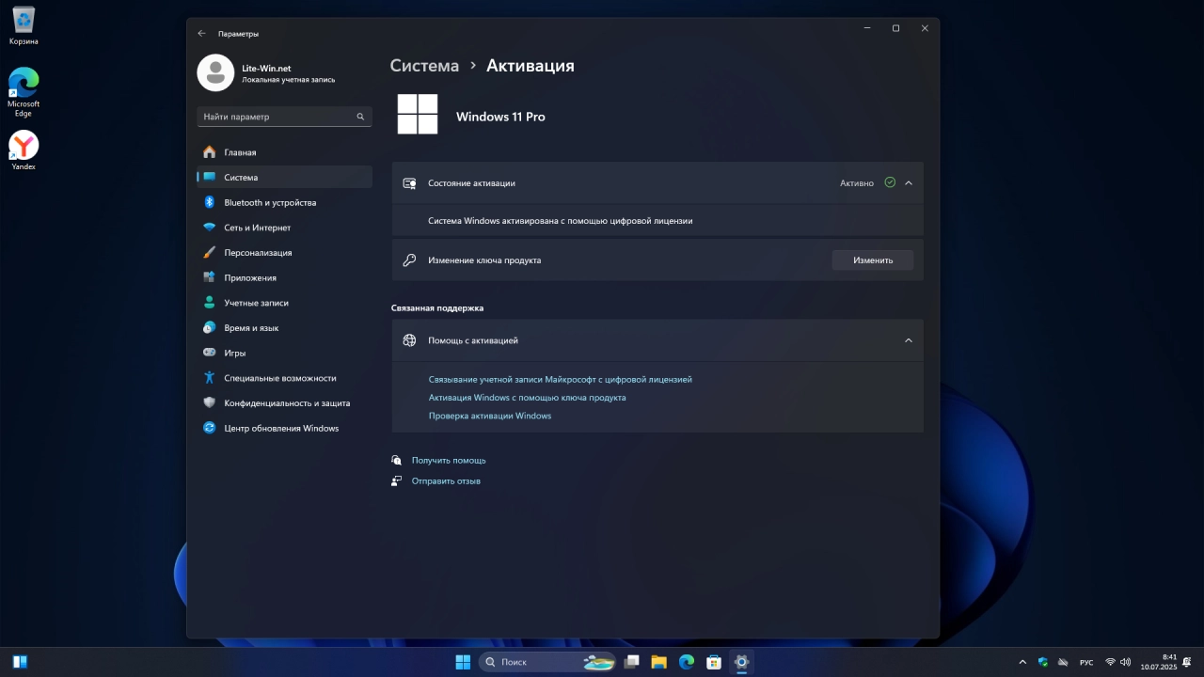
Task: Focus the Найти параметр search field
Action: [284, 117]
